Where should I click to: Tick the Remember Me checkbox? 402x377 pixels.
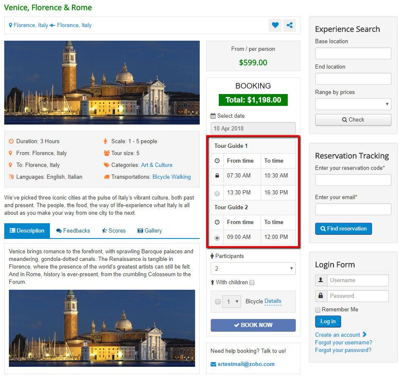pyautogui.click(x=318, y=310)
